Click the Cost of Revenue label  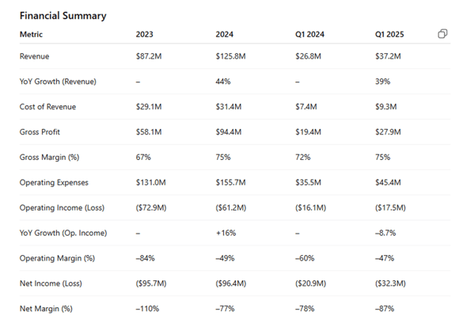click(47, 107)
